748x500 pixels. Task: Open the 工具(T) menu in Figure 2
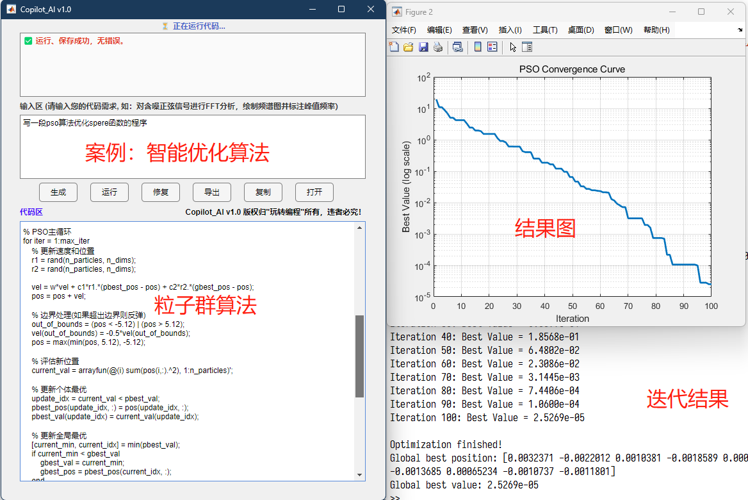(x=545, y=30)
